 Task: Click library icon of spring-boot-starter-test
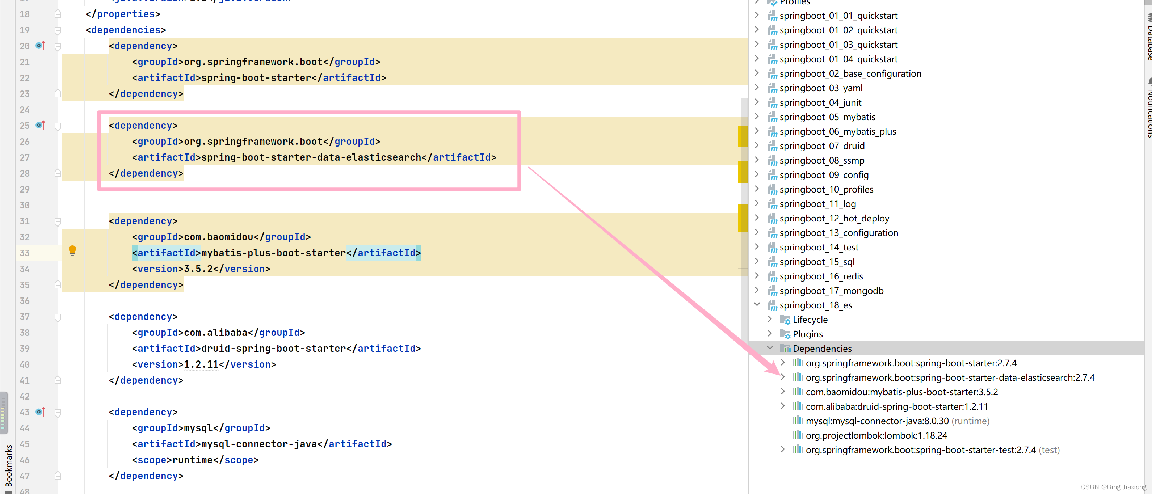pos(798,449)
